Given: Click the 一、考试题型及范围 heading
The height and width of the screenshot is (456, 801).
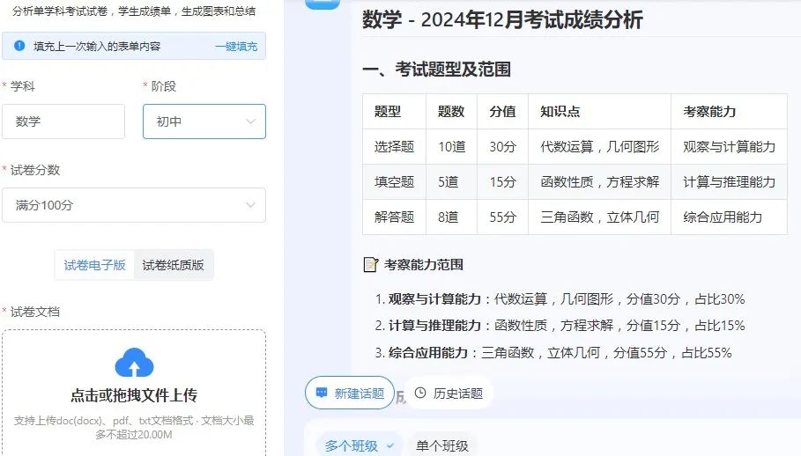Looking at the screenshot, I should (x=437, y=70).
